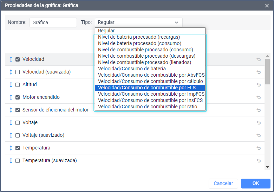
Task: Click the reset arrow icon for Velocidad row
Action: (x=259, y=59)
